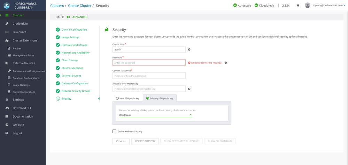
Task: Select New SSH public key radio
Action: click(117, 98)
